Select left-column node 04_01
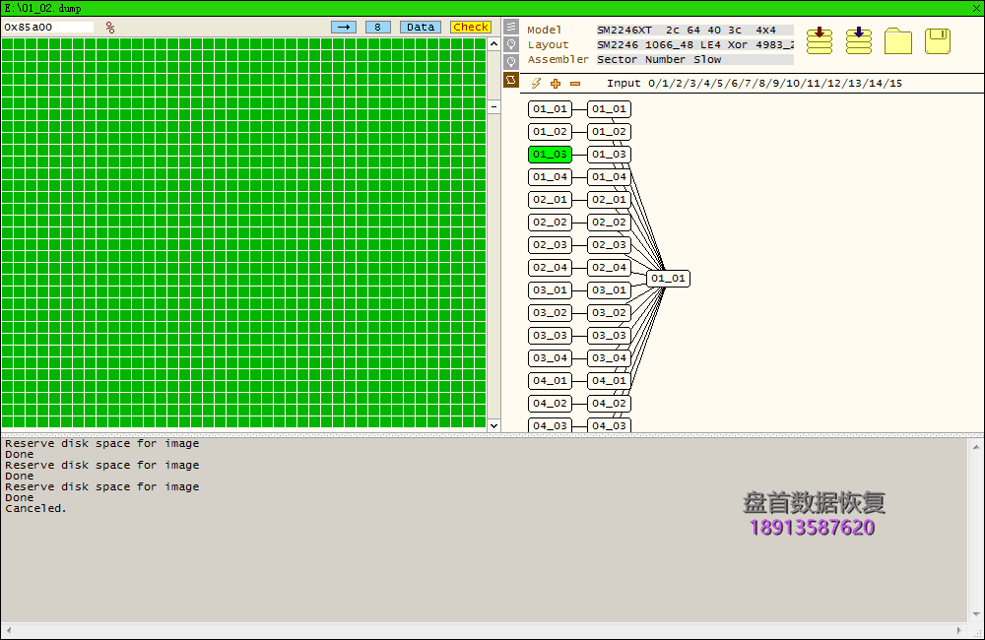Viewport: 985px width, 640px height. point(550,381)
